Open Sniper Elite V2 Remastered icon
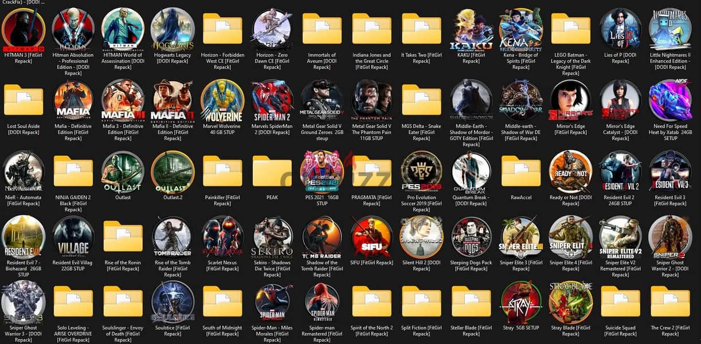701x344 pixels. 620,237
